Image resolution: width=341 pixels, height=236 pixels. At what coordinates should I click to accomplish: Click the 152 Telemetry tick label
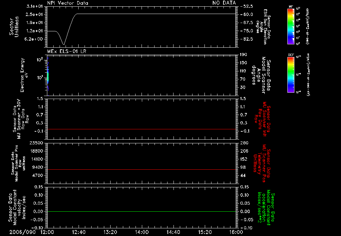[x=244, y=159]
